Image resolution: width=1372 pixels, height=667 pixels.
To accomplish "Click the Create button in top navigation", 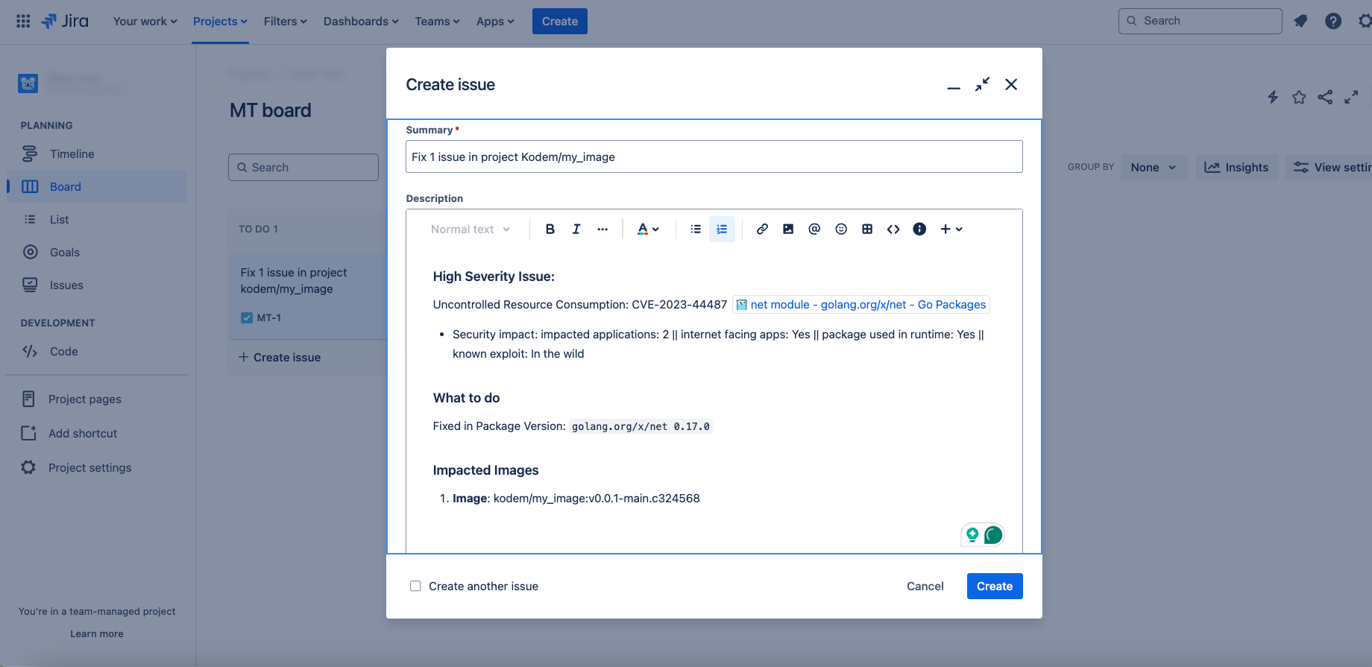I will click(560, 21).
